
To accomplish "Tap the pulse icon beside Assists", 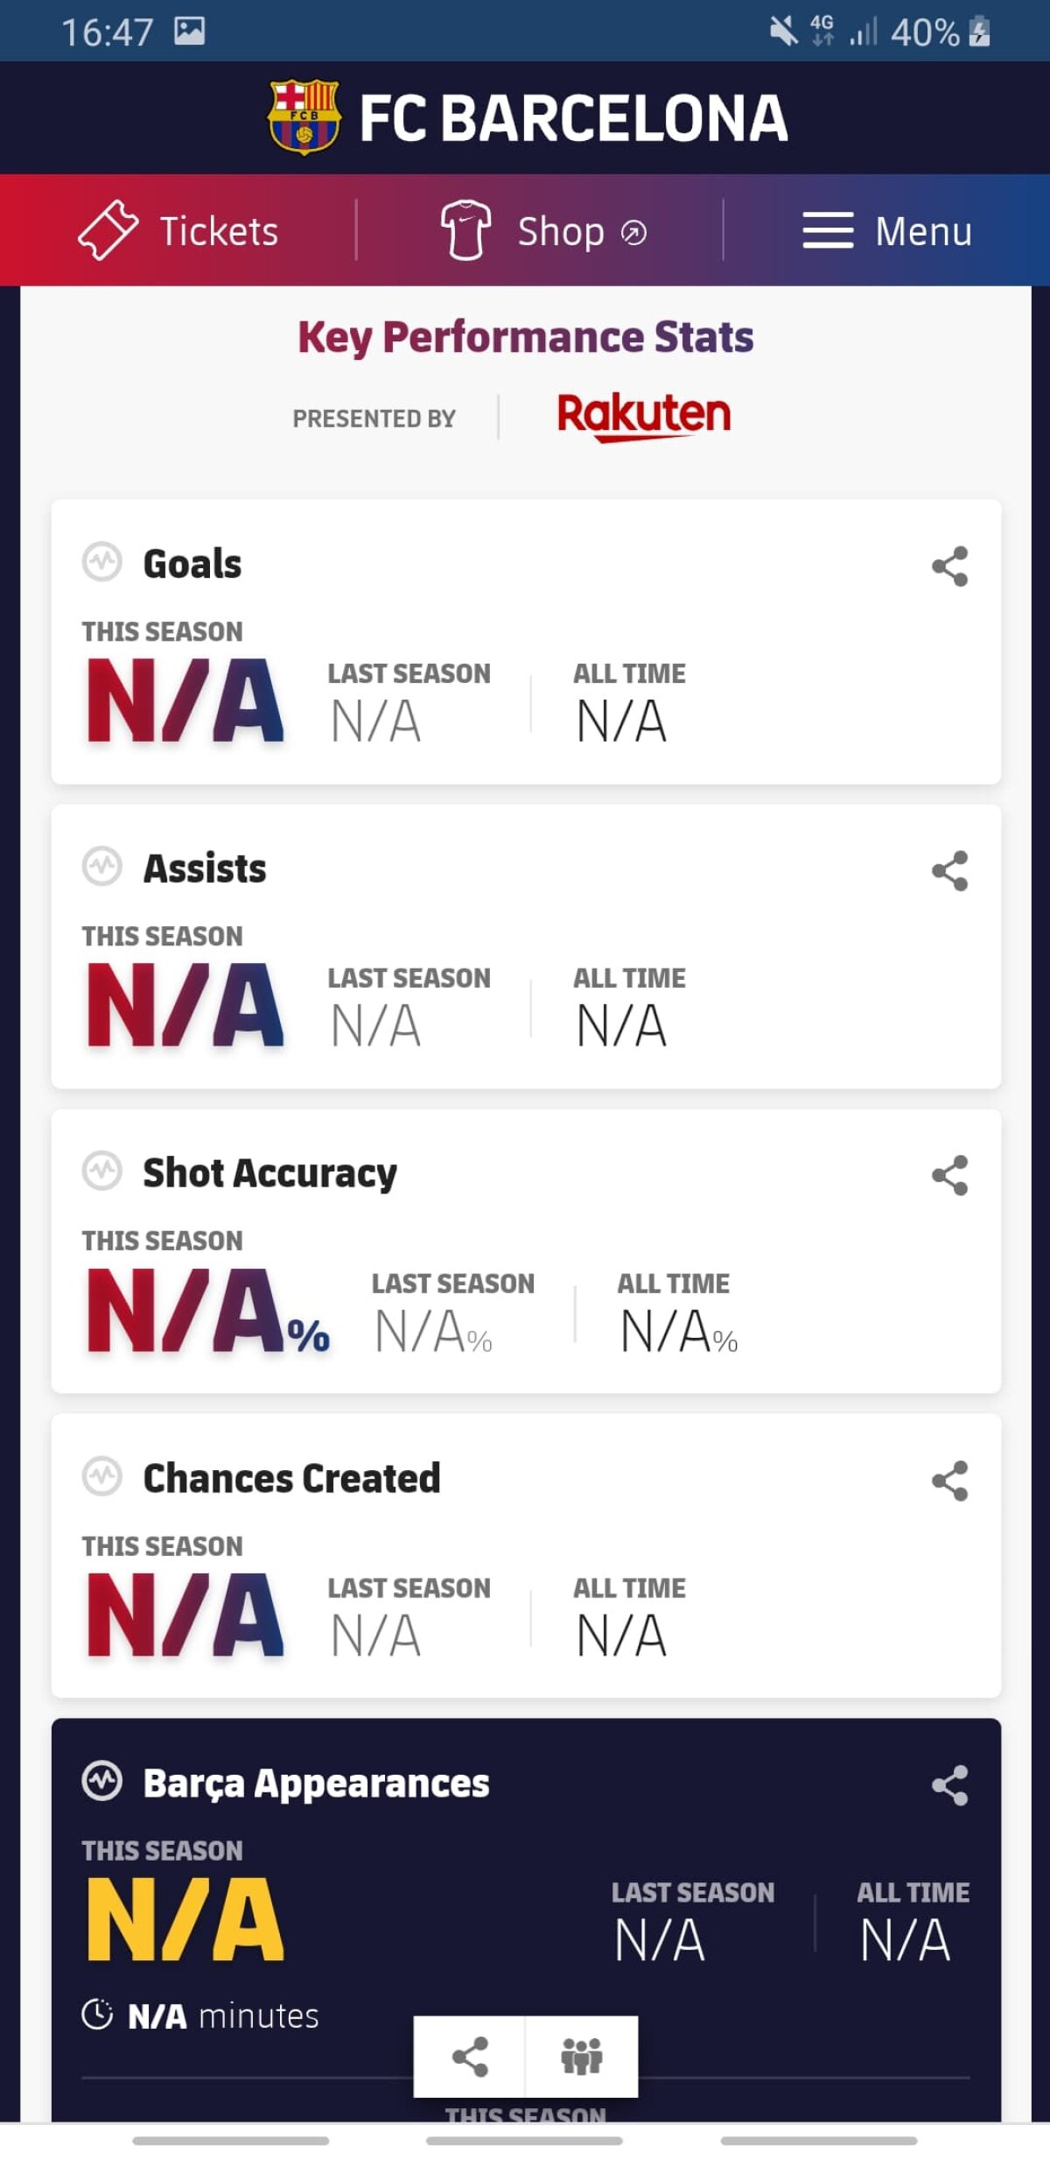I will (102, 867).
